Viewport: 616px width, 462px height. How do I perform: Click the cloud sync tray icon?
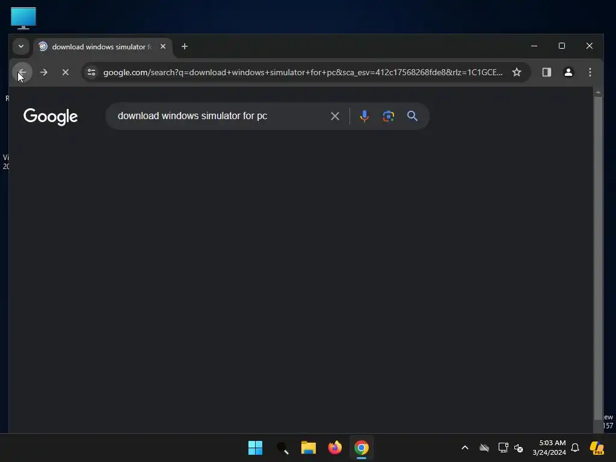pos(484,448)
